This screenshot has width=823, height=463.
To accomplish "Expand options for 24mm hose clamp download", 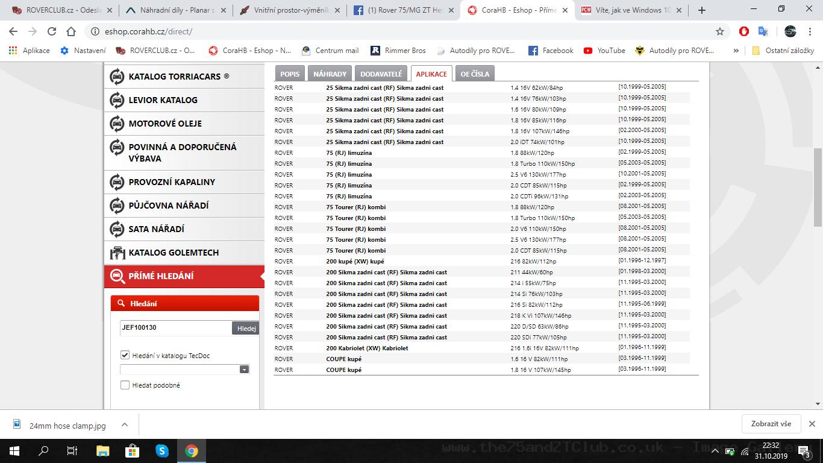I will pos(125,424).
